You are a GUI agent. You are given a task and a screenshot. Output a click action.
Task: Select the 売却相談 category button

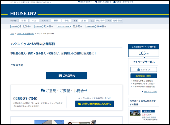(117, 21)
